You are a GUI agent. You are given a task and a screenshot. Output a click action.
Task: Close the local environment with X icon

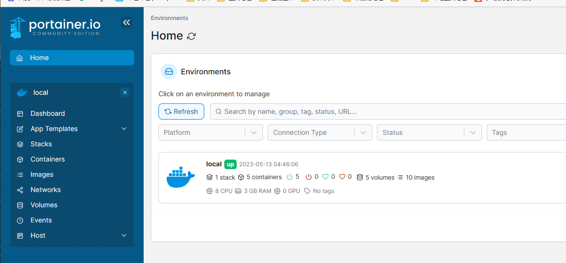point(125,92)
